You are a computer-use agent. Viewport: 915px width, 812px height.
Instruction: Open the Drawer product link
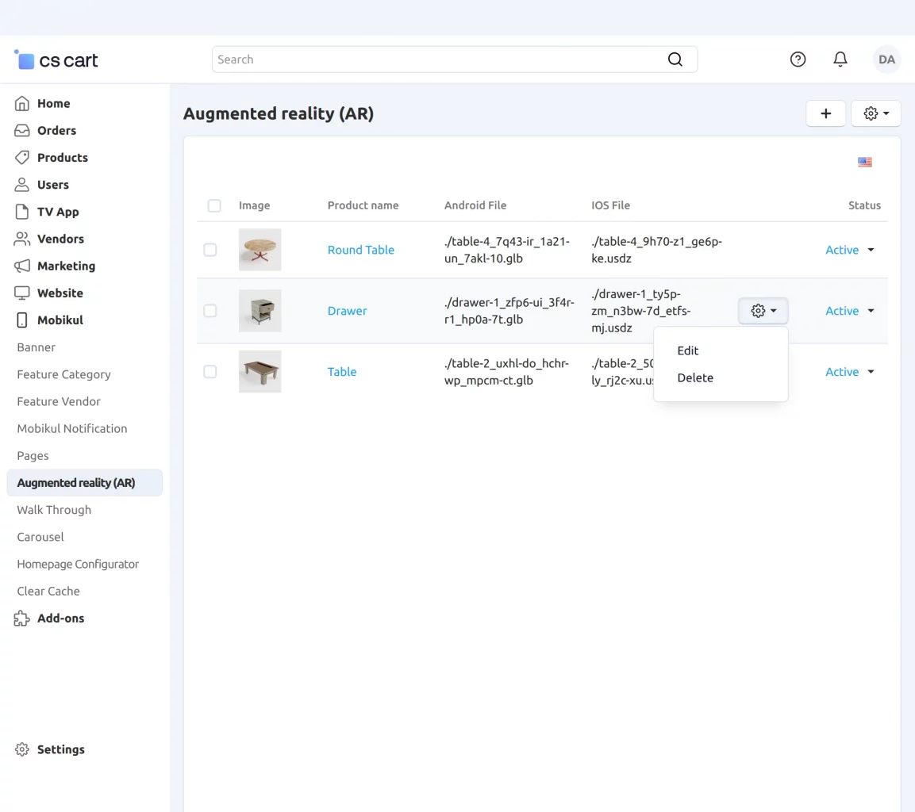click(347, 311)
